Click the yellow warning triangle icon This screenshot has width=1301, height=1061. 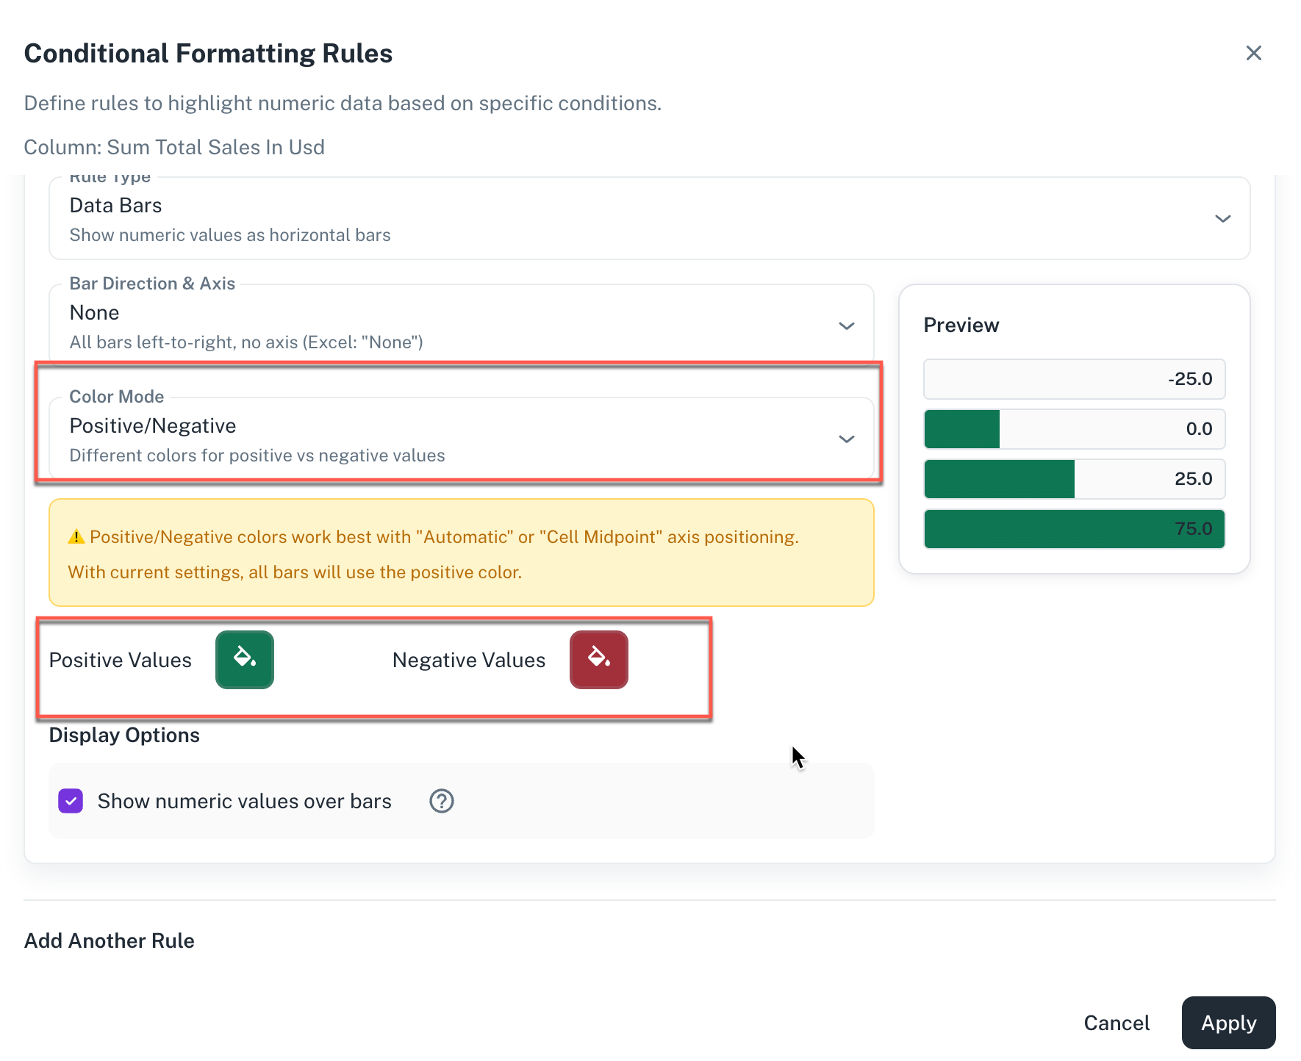tap(76, 537)
